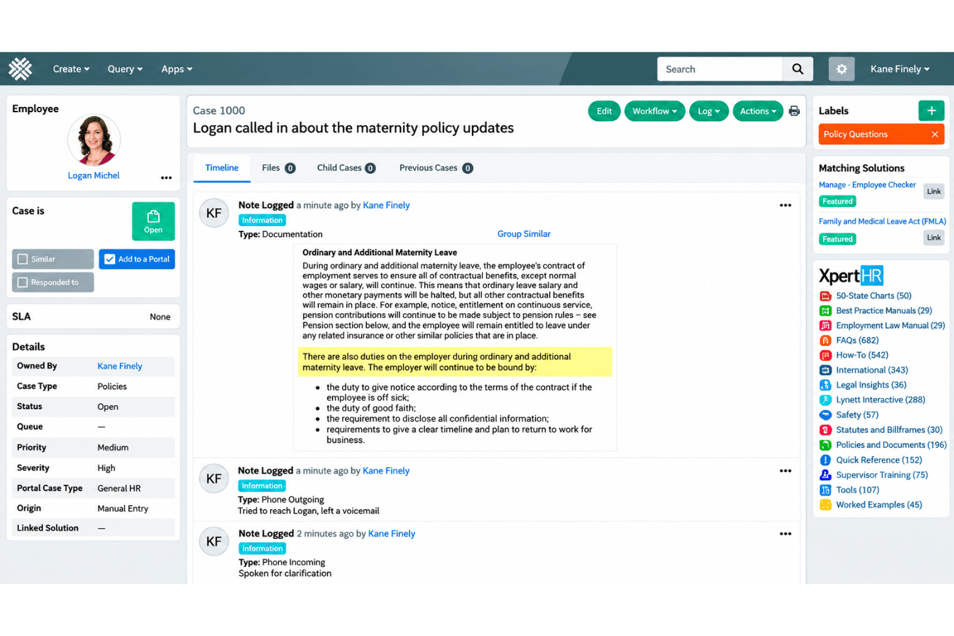Click the FAQs icon in XpertHR

click(x=825, y=340)
